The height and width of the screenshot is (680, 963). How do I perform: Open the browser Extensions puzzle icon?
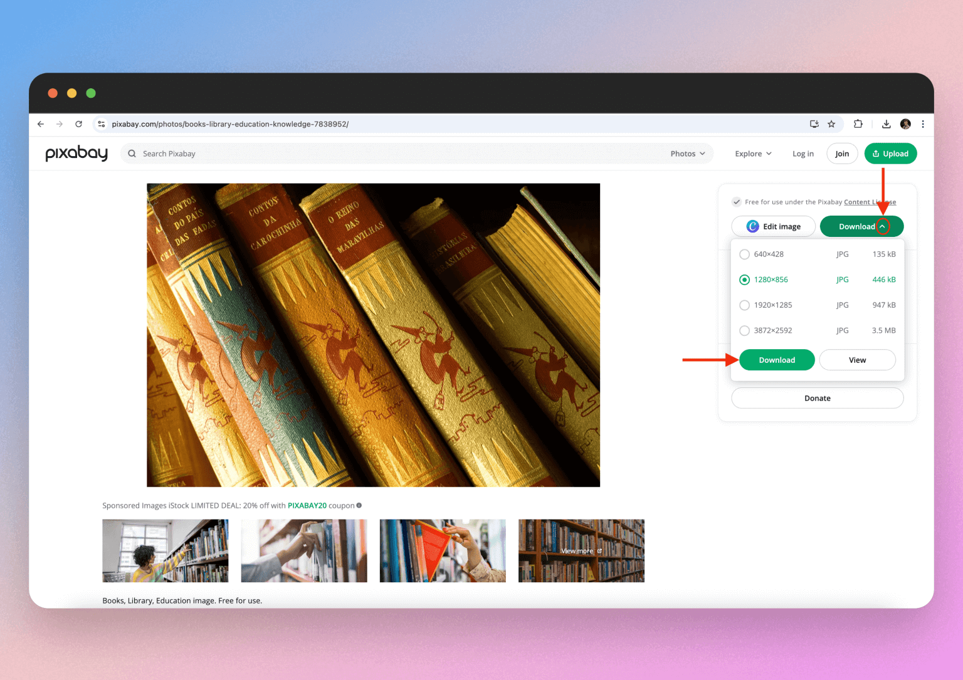pos(858,124)
